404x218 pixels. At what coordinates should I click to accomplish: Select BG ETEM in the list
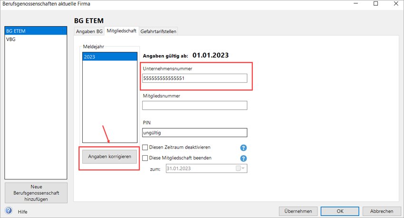36,31
